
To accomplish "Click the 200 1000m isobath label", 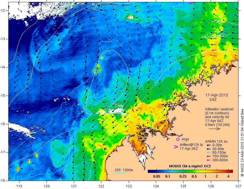I will coord(124,170).
